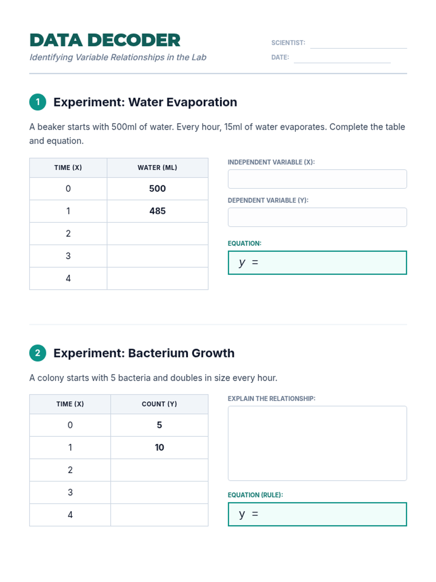The width and height of the screenshot is (436, 582).
Task: Select the empty Count cell for time 2
Action: tap(159, 470)
